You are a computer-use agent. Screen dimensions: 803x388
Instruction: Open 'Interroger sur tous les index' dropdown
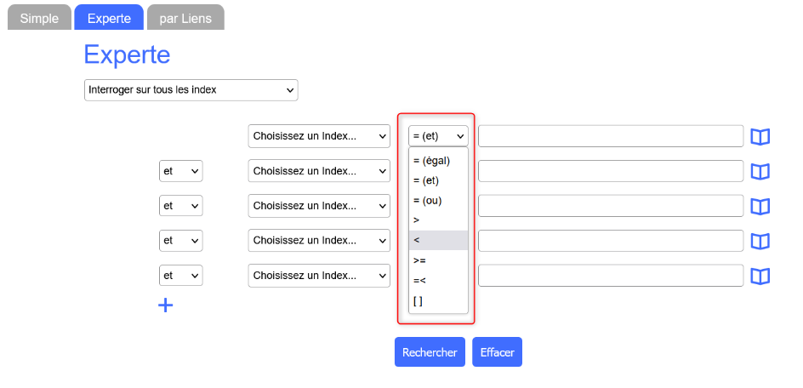tap(191, 89)
